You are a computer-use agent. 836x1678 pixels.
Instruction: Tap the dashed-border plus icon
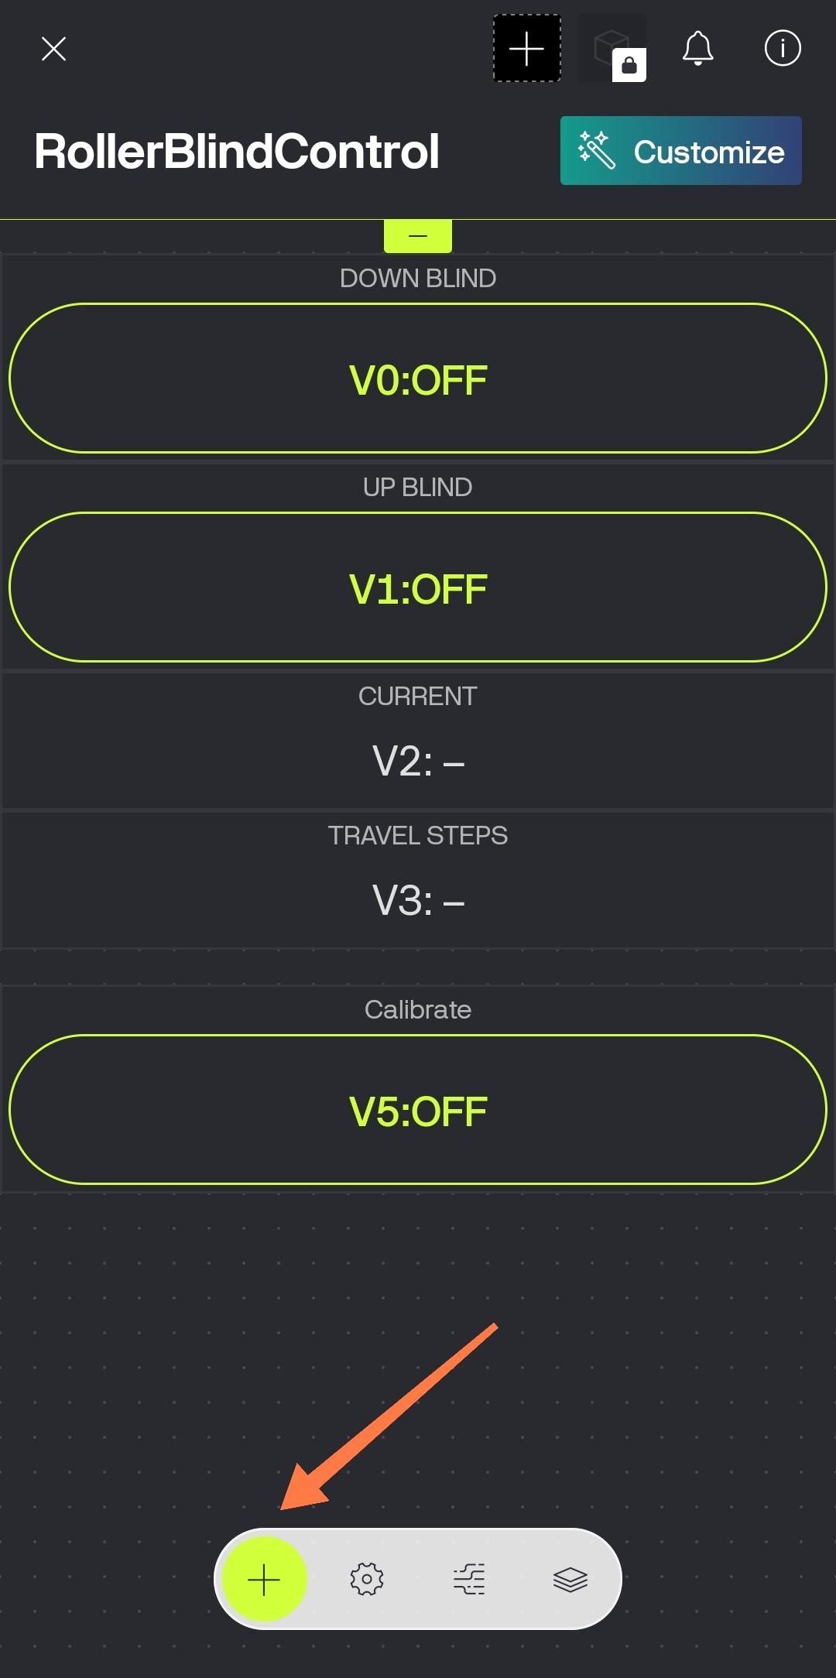(x=527, y=49)
